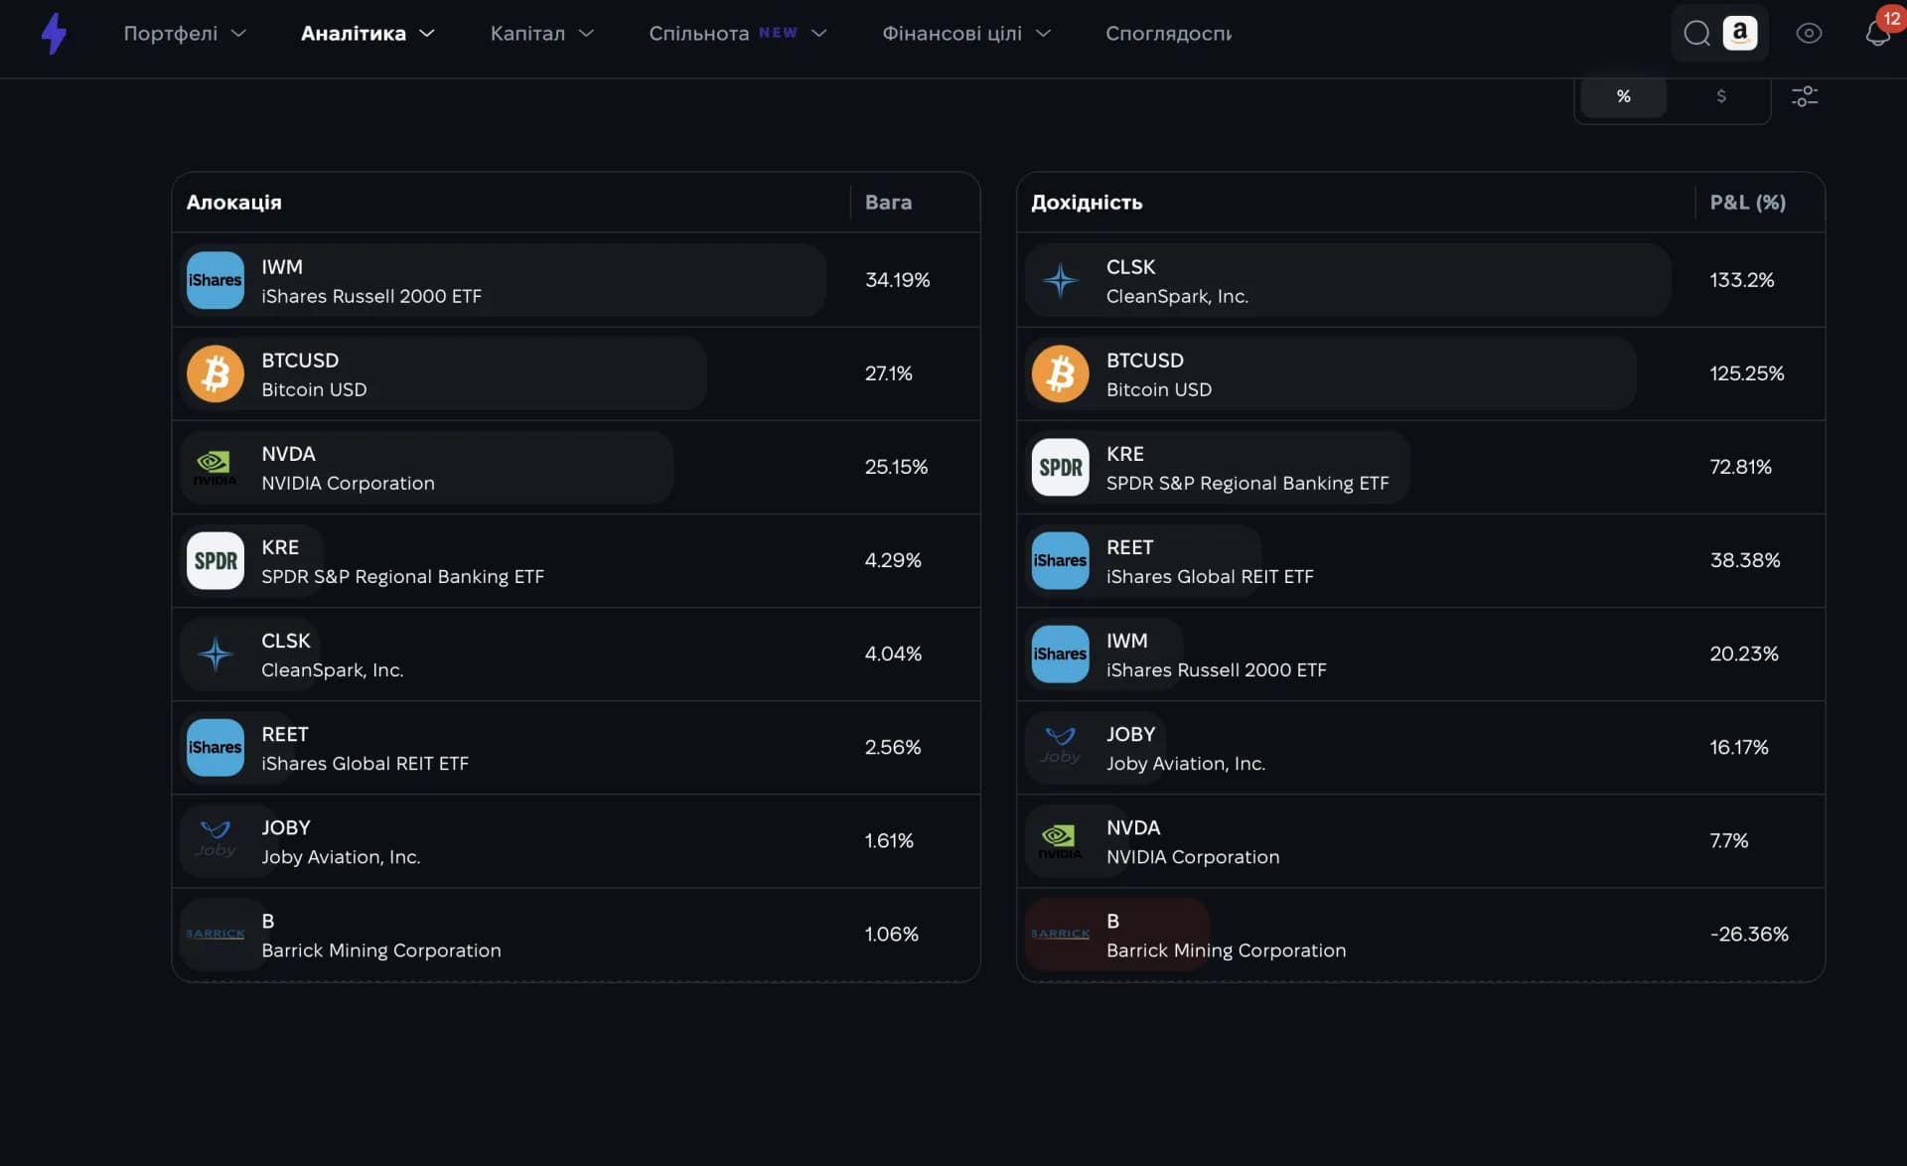Sort by P&L (%) column header
1907x1166 pixels.
1747,203
